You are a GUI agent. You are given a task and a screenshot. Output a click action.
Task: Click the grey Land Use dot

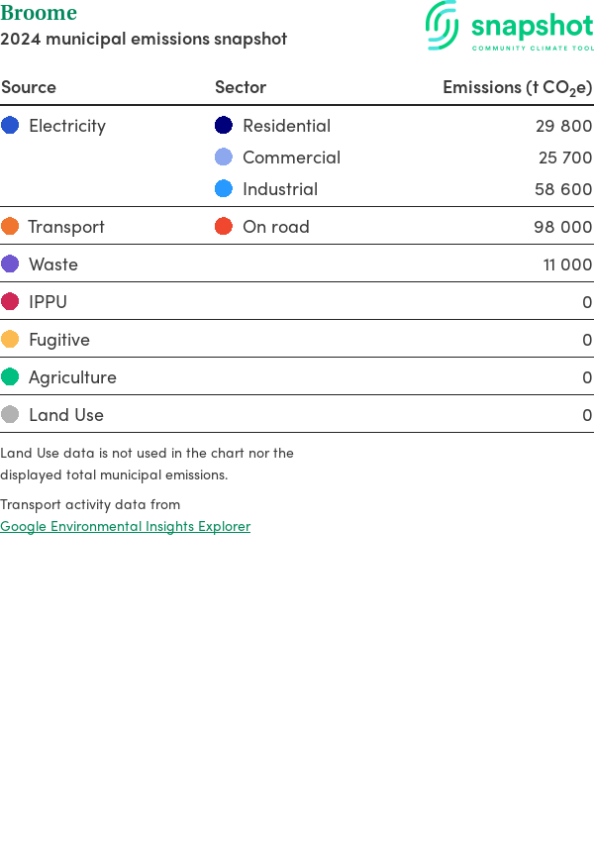[x=10, y=415]
